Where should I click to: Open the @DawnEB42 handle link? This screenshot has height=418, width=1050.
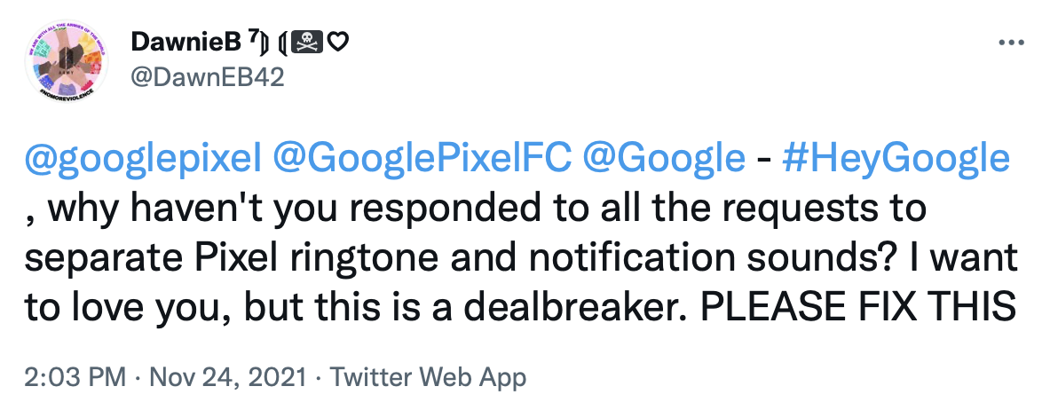coord(208,77)
